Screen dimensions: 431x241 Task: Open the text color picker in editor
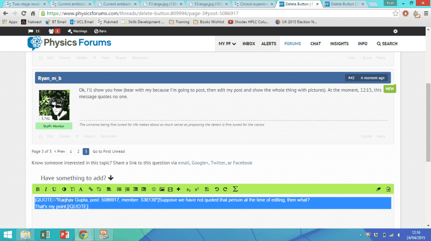[64, 189]
